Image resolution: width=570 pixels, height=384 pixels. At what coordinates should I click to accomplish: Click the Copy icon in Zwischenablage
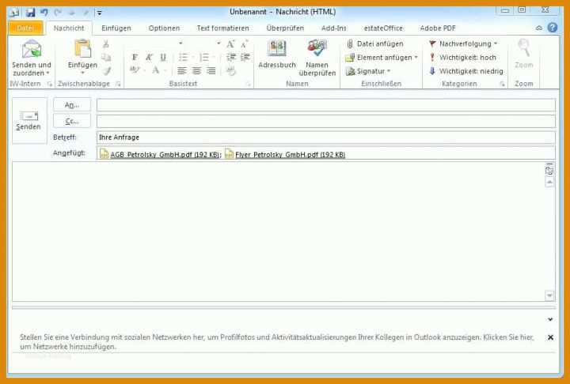(106, 58)
